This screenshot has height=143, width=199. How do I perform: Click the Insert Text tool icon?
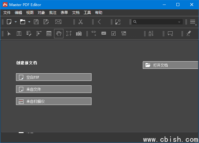tap(151, 33)
